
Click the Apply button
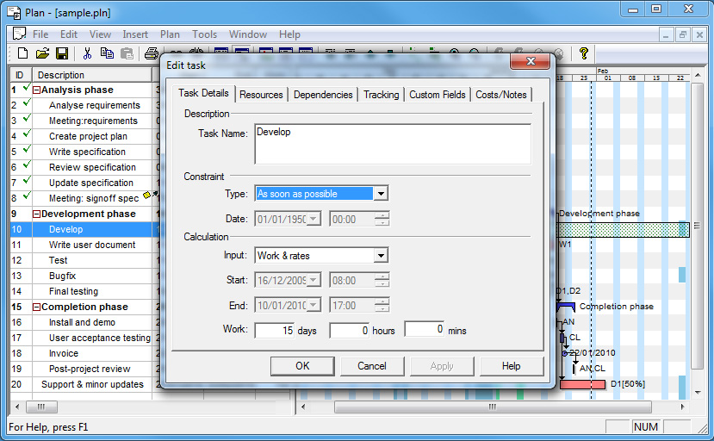442,366
